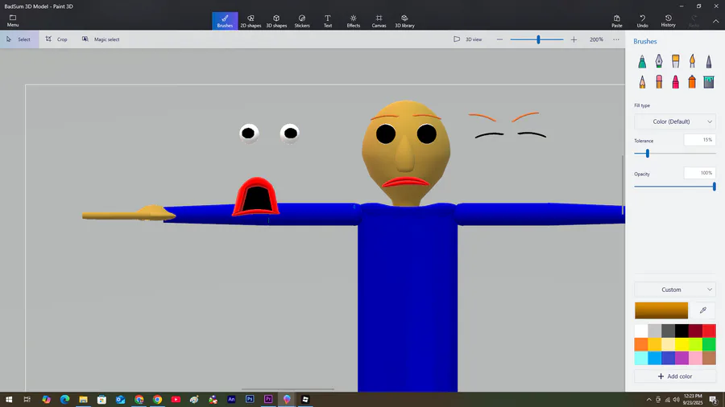Expand the Custom material dropdown
The width and height of the screenshot is (725, 407).
click(x=674, y=290)
